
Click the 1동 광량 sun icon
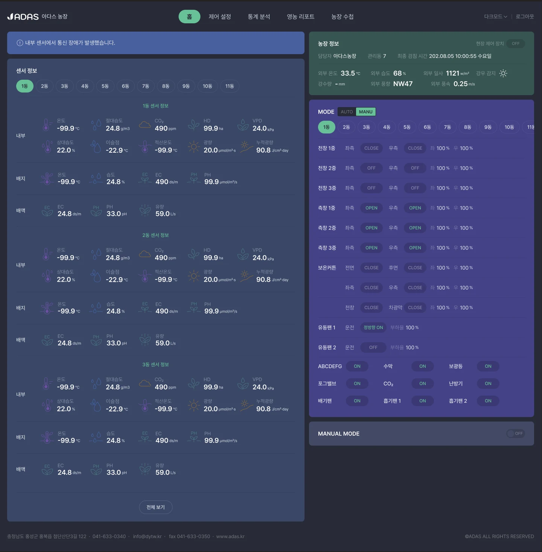coord(193,147)
